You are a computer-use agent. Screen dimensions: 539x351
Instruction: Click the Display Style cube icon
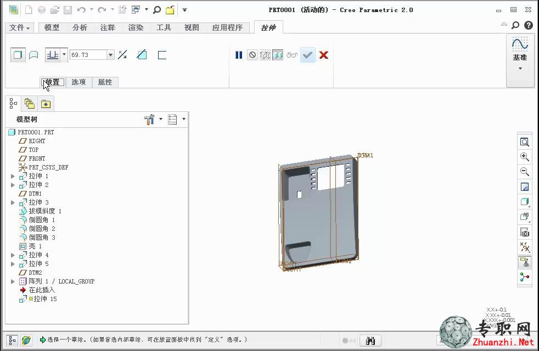[x=525, y=202]
